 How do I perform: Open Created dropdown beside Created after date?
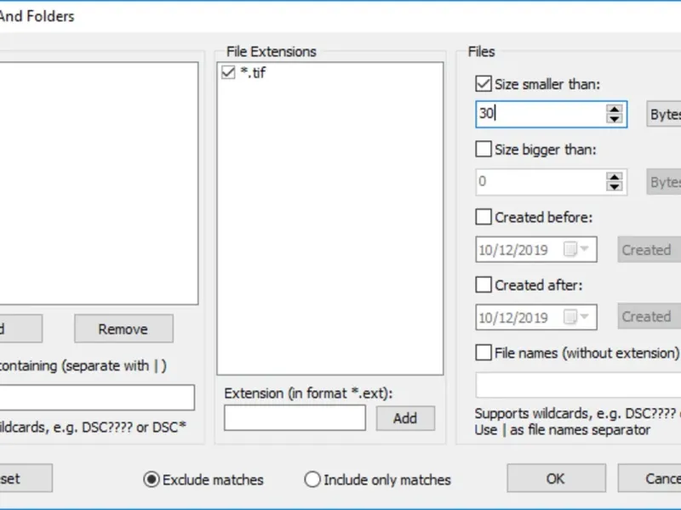click(x=650, y=316)
